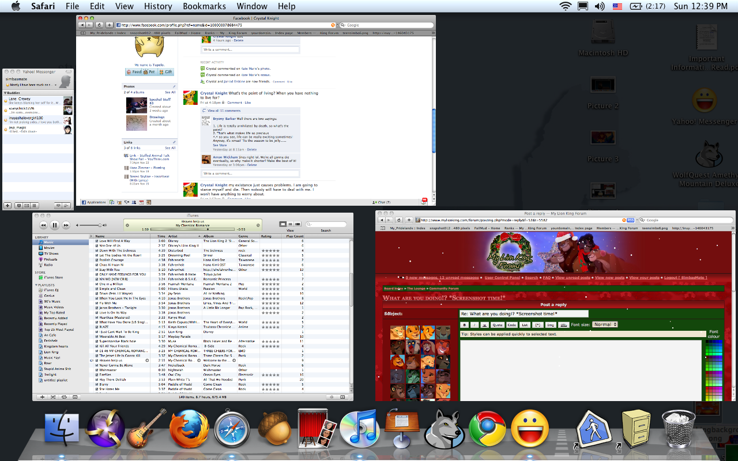The width and height of the screenshot is (738, 461).
Task: Adjust the iTunes volume slider
Action: point(99,225)
